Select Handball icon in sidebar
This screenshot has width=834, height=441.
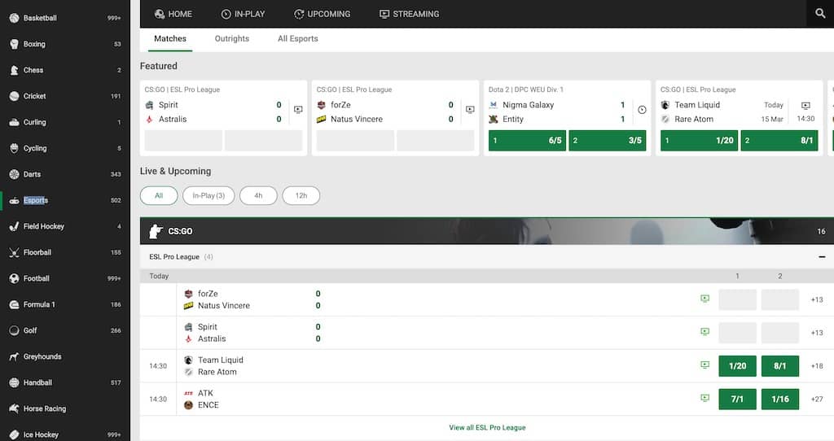[x=15, y=382]
